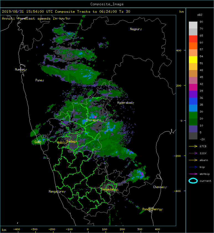Click the 'current' legend label
This screenshot has height=233, width=214.
[205, 181]
